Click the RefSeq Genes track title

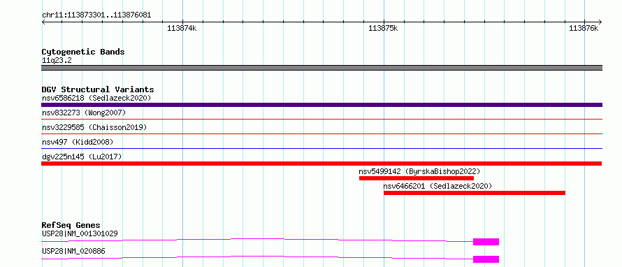[x=71, y=225]
